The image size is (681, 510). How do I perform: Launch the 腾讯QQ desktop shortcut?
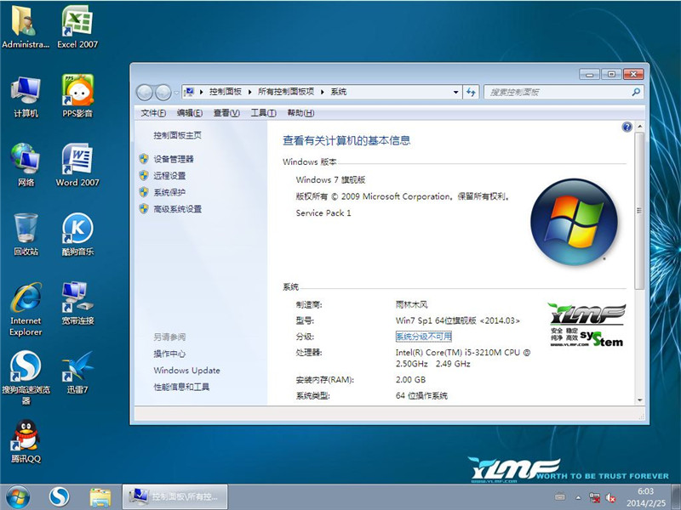click(x=26, y=441)
